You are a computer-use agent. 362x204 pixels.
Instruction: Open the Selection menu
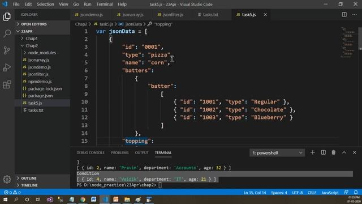click(45, 4)
